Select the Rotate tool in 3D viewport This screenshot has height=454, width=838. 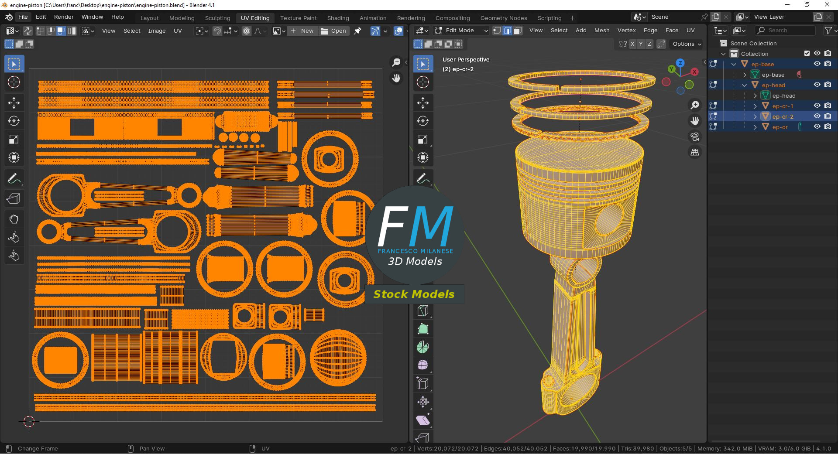(422, 121)
